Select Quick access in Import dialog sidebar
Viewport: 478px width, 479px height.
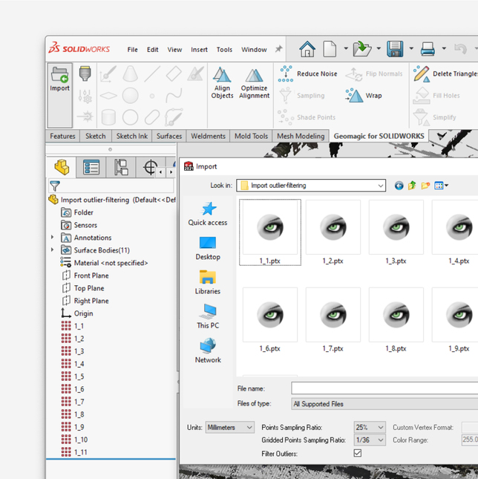[208, 214]
